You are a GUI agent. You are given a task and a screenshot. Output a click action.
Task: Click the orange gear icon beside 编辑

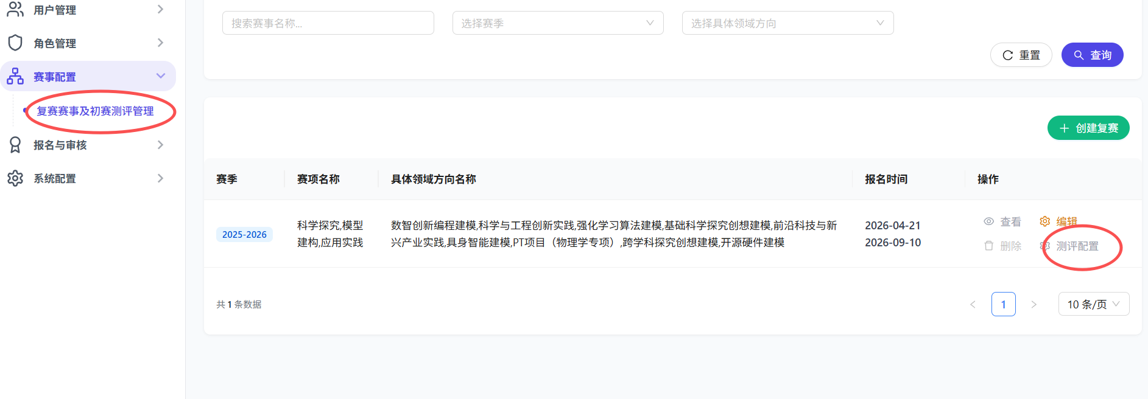(x=1045, y=221)
